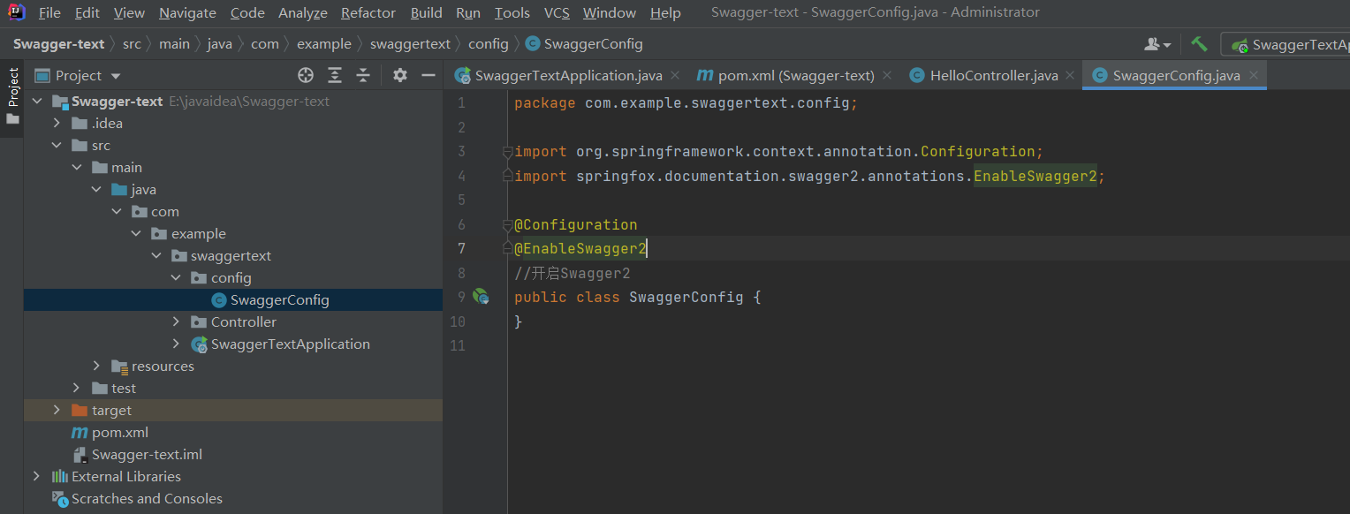The width and height of the screenshot is (1350, 514).
Task: Fold the imports block at line 3
Action: click(x=508, y=152)
